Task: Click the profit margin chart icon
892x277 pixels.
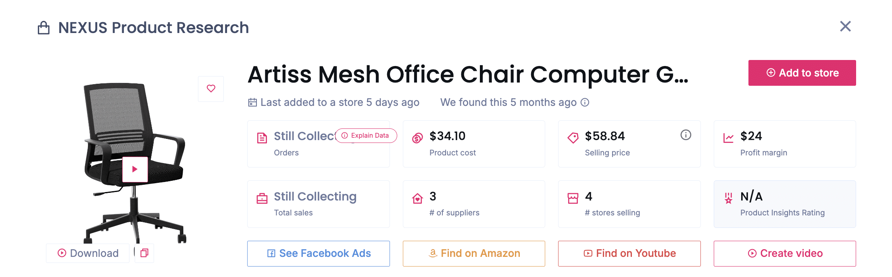Action: click(728, 138)
